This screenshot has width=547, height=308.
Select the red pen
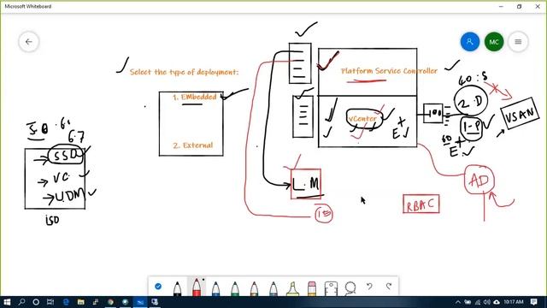pos(197,287)
